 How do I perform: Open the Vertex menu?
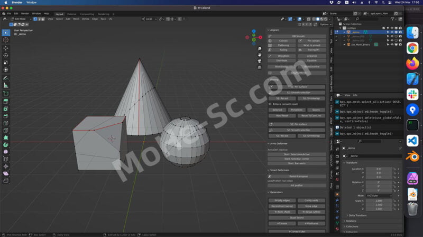coord(86,19)
